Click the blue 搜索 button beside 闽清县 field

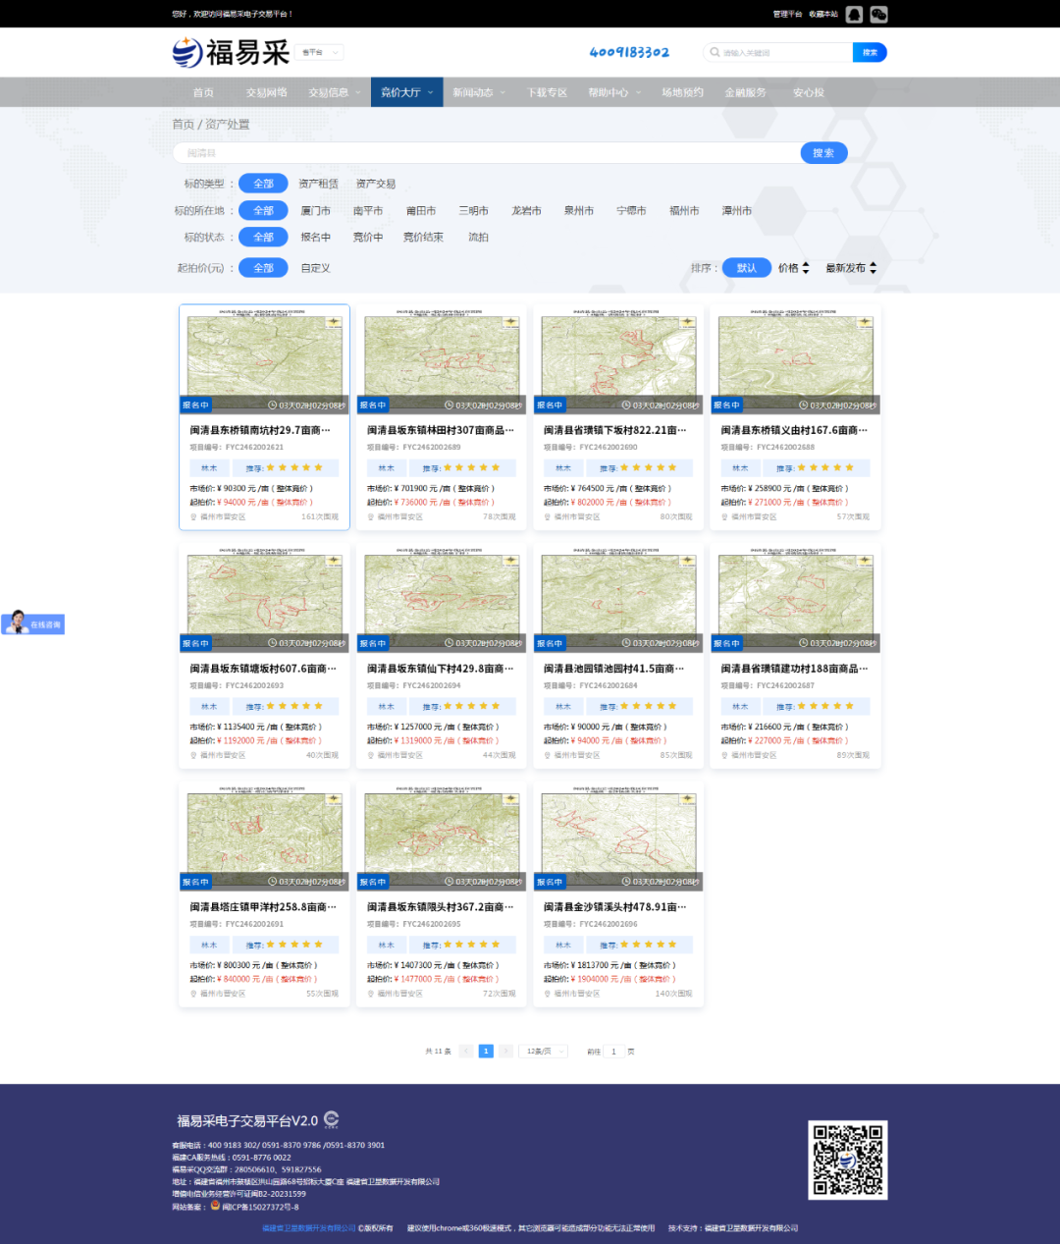[x=822, y=153]
